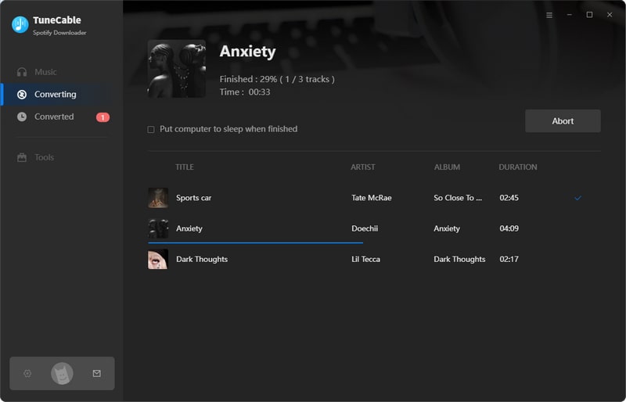Click Dark Thoughts in the album column
The width and height of the screenshot is (626, 402).
(x=459, y=259)
